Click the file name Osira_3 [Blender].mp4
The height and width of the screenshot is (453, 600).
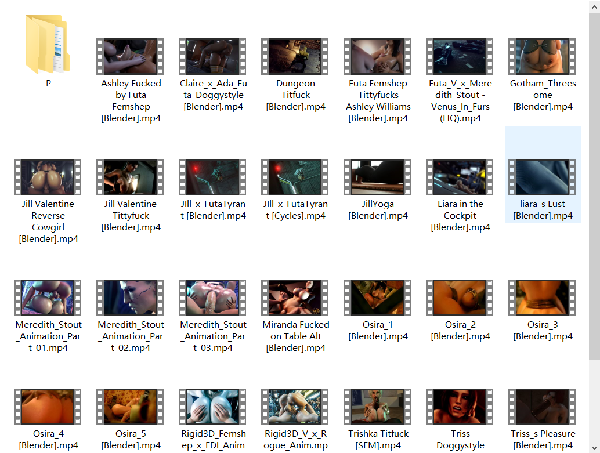543,331
